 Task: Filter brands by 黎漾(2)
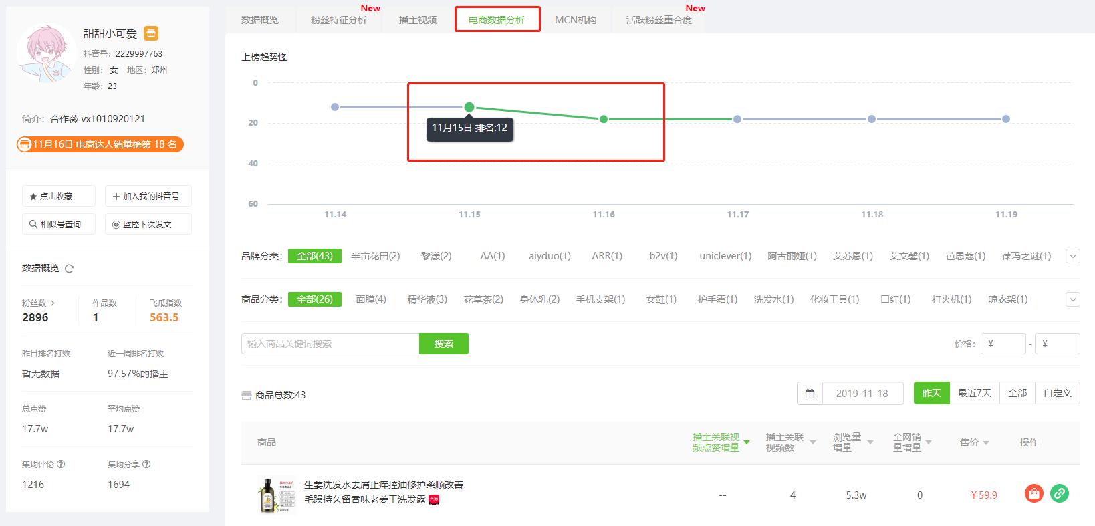point(437,256)
